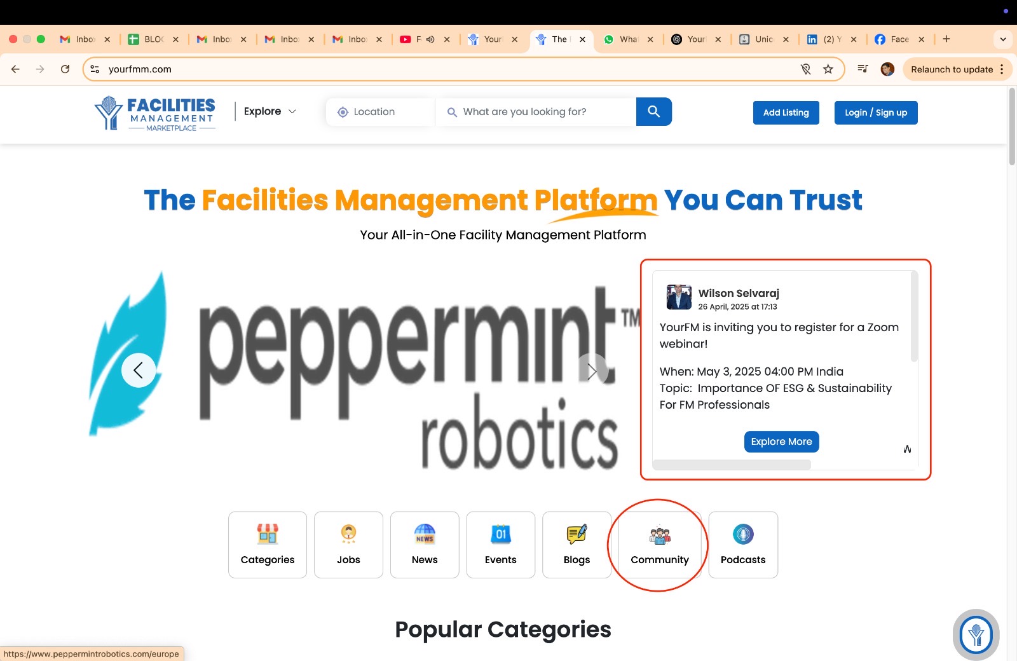Click the Peppermint Robotics banner image
The height and width of the screenshot is (661, 1017).
click(x=365, y=371)
